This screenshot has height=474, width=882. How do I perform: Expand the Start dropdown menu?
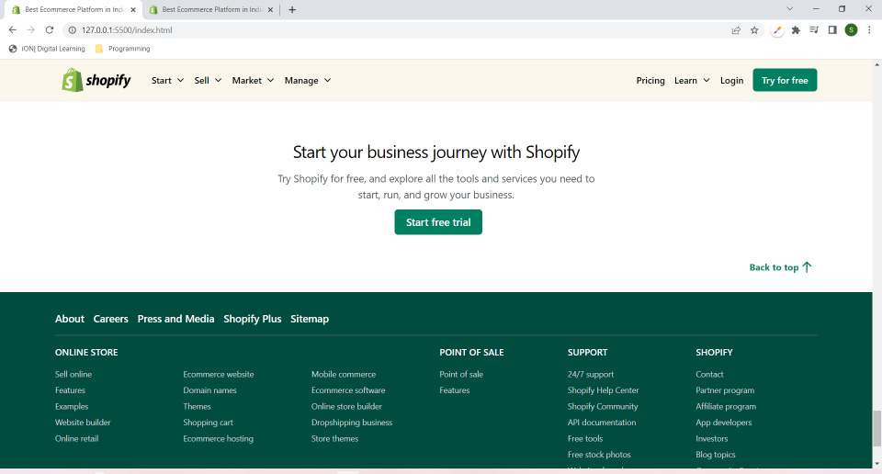(x=167, y=81)
